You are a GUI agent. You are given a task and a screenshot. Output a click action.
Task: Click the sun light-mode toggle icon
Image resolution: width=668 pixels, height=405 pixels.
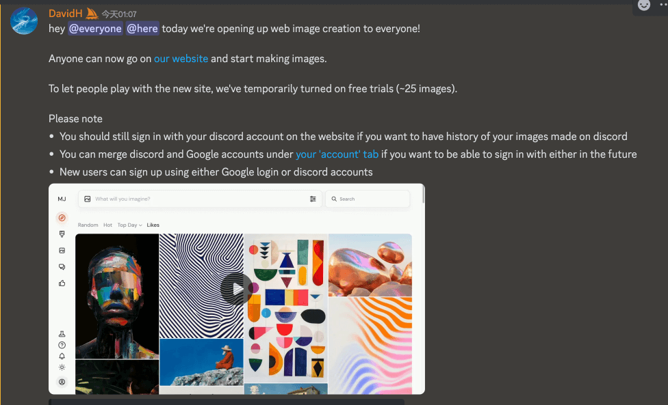[62, 367]
